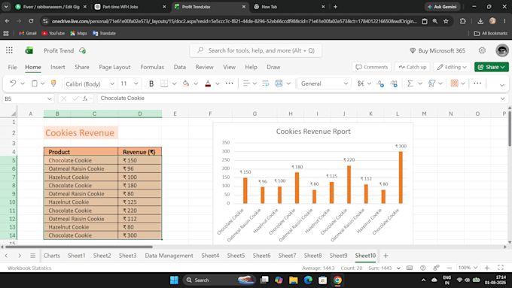Click the cloud save status icon

pyautogui.click(x=82, y=50)
